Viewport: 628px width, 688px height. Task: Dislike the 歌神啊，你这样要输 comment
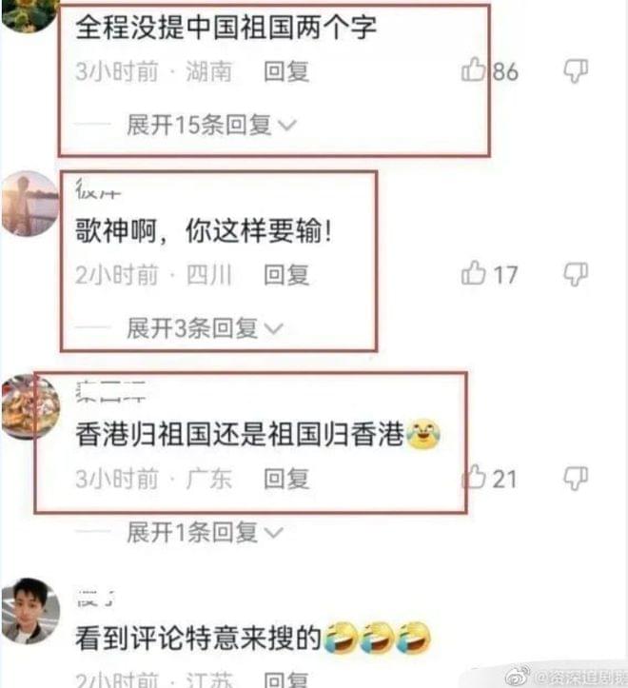pos(576,274)
